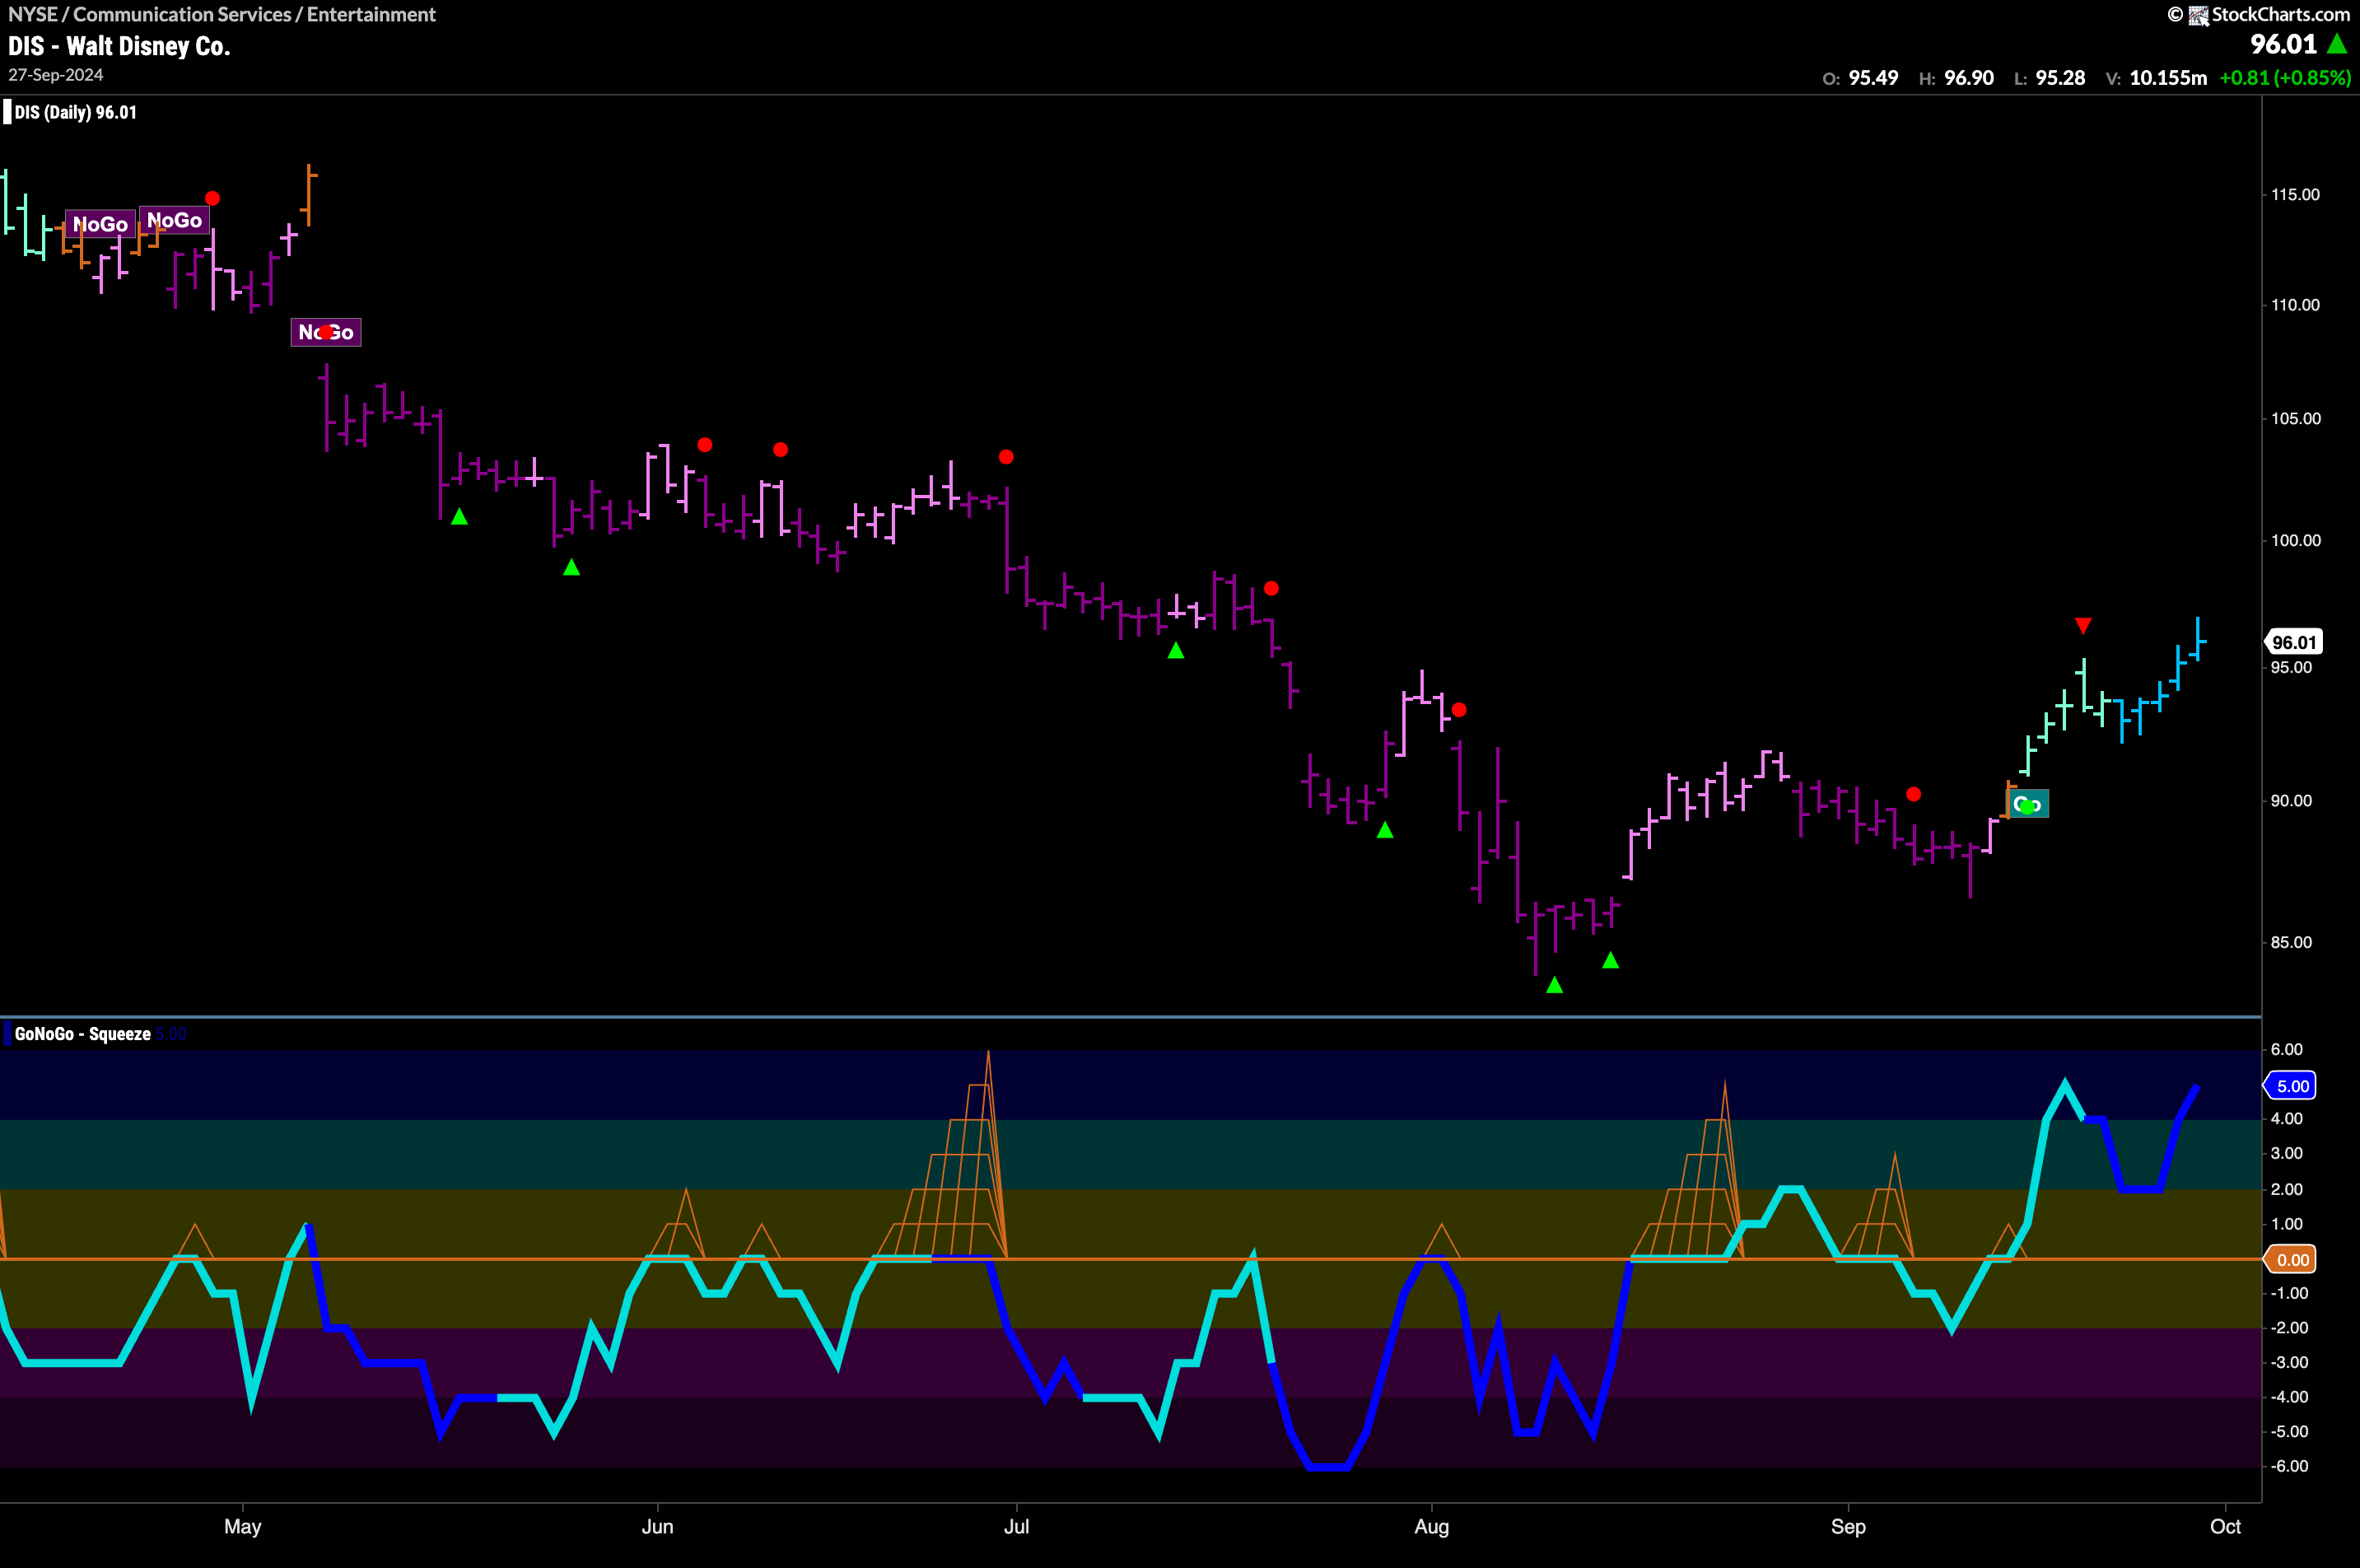The width and height of the screenshot is (2360, 1568).
Task: Click the lowest green up-triangle in August
Action: point(1554,986)
